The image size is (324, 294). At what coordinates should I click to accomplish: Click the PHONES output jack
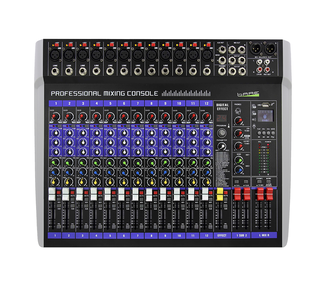pyautogui.click(x=222, y=71)
